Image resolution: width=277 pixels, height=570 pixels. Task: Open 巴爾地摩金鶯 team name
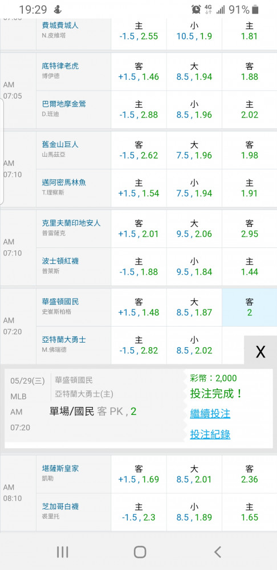point(64,104)
